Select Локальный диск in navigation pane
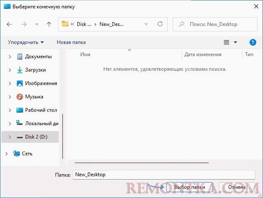The height and width of the screenshot is (198, 263). pos(42,123)
